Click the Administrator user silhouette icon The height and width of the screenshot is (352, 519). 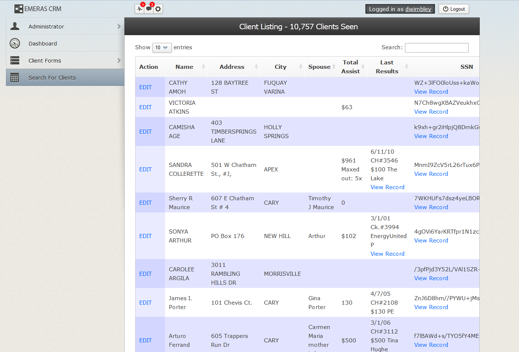(15, 26)
